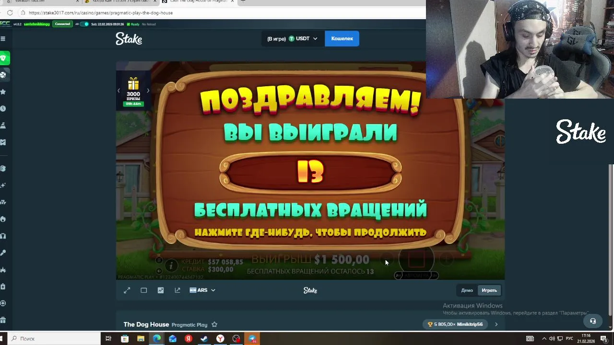Click the address bar URL

pyautogui.click(x=101, y=12)
